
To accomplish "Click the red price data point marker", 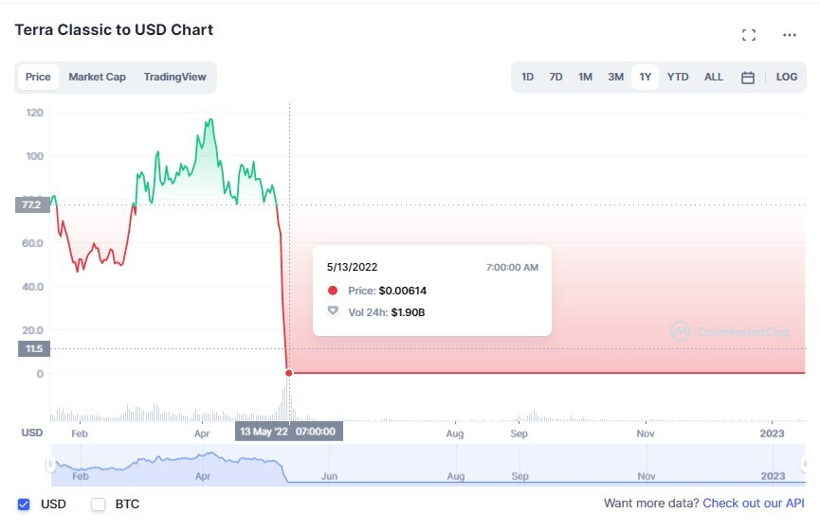I will tap(289, 373).
